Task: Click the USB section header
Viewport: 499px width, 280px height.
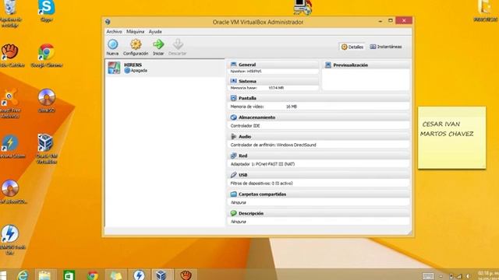Action: pos(319,175)
